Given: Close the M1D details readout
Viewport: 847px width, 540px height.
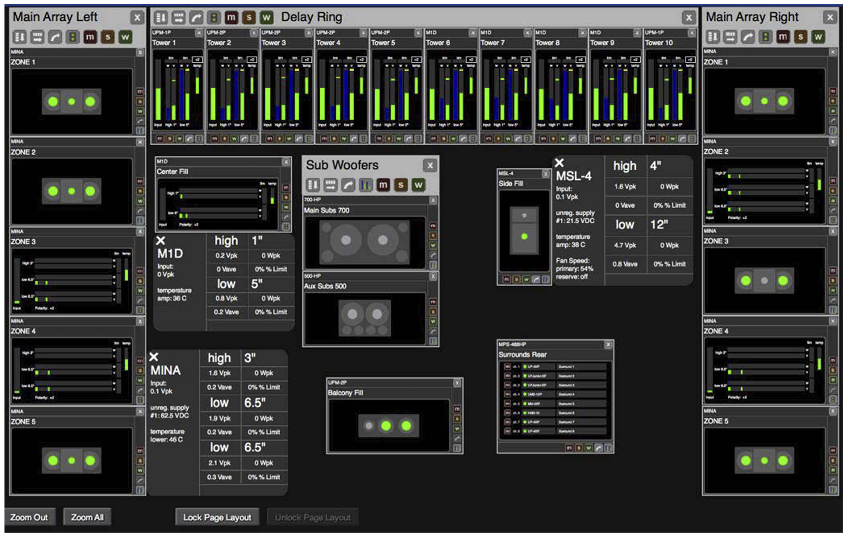Looking at the screenshot, I should (x=161, y=241).
